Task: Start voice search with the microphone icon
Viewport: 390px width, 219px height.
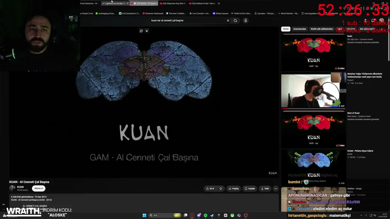Action: (246, 20)
